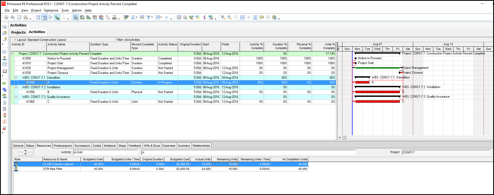Viewport: 494px width, 195px height.
Task: Show Activity Table view icon
Action: pyautogui.click(x=38, y=17)
